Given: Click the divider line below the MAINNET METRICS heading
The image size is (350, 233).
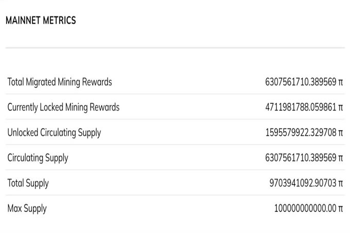Looking at the screenshot, I should [175, 48].
